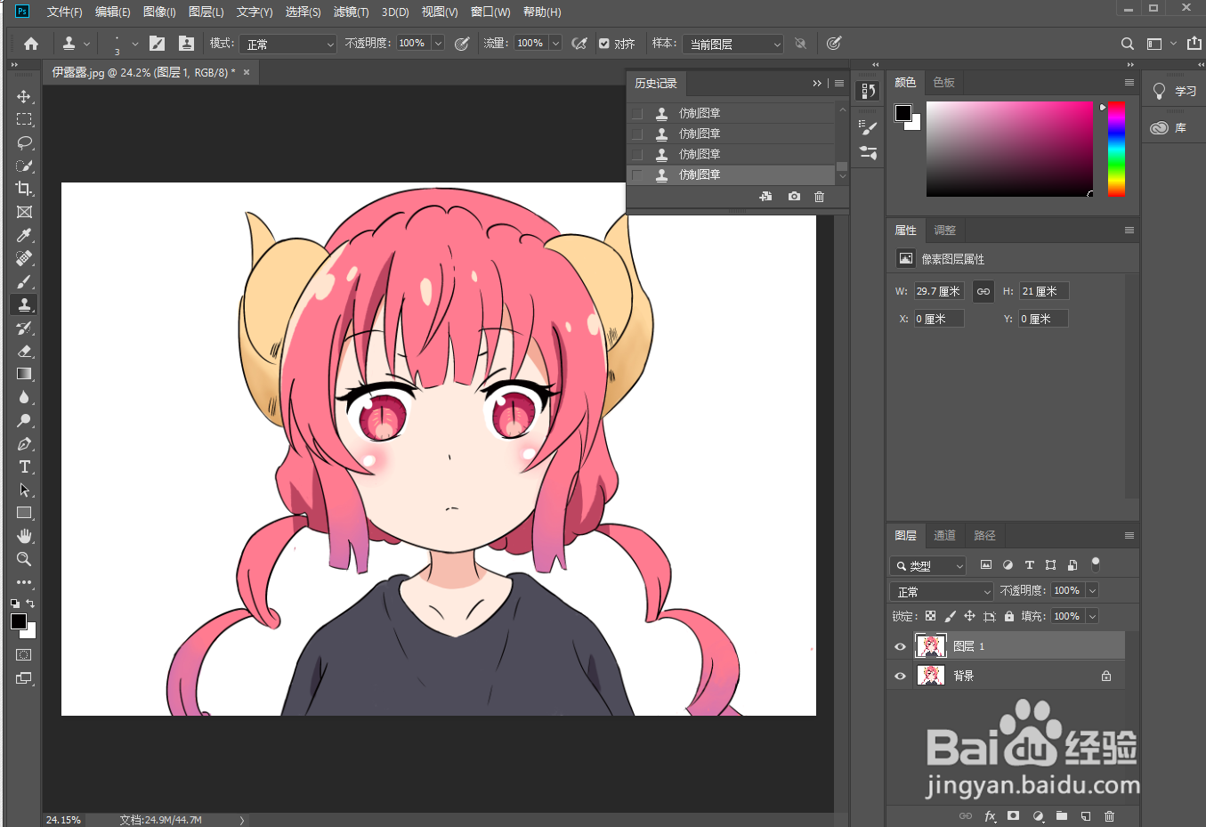The height and width of the screenshot is (827, 1206).
Task: Create new layer icon
Action: [x=1086, y=815]
